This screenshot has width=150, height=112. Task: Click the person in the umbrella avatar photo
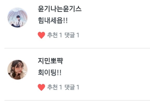click(18, 21)
